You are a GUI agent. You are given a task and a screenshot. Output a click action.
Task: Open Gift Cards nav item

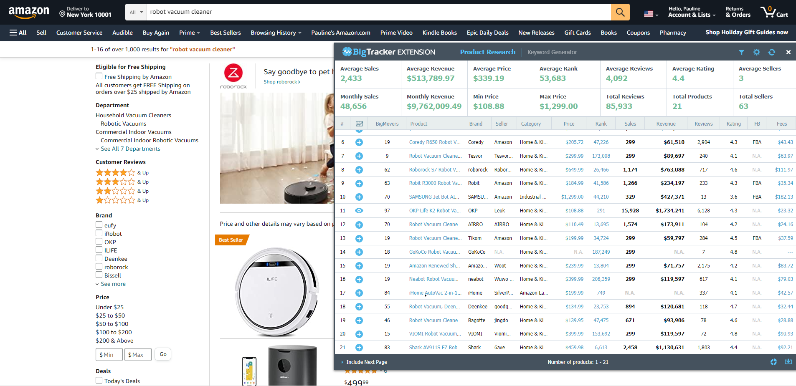(578, 33)
